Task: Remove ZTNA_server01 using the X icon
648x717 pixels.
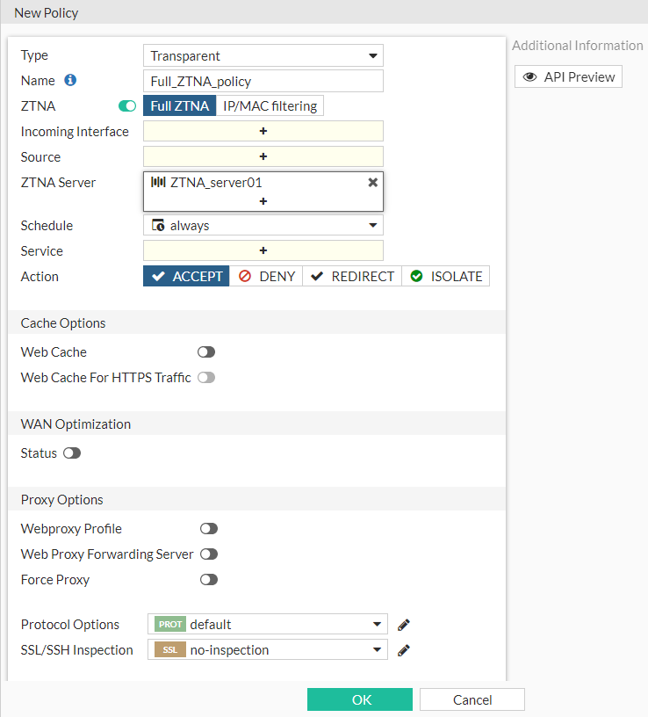Action: coord(372,183)
